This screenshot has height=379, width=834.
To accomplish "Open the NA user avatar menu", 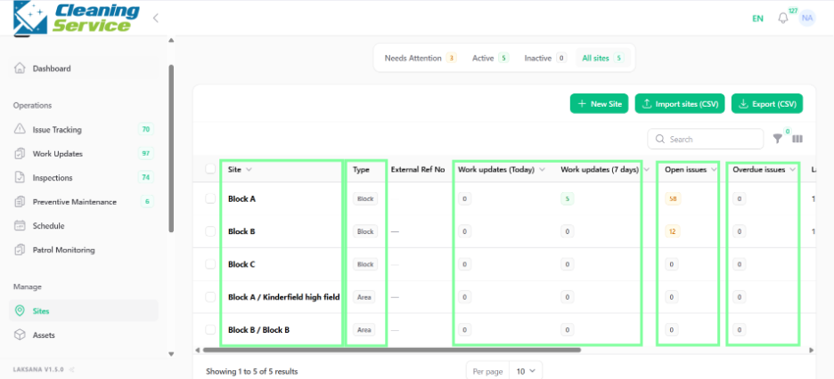I will pos(807,18).
